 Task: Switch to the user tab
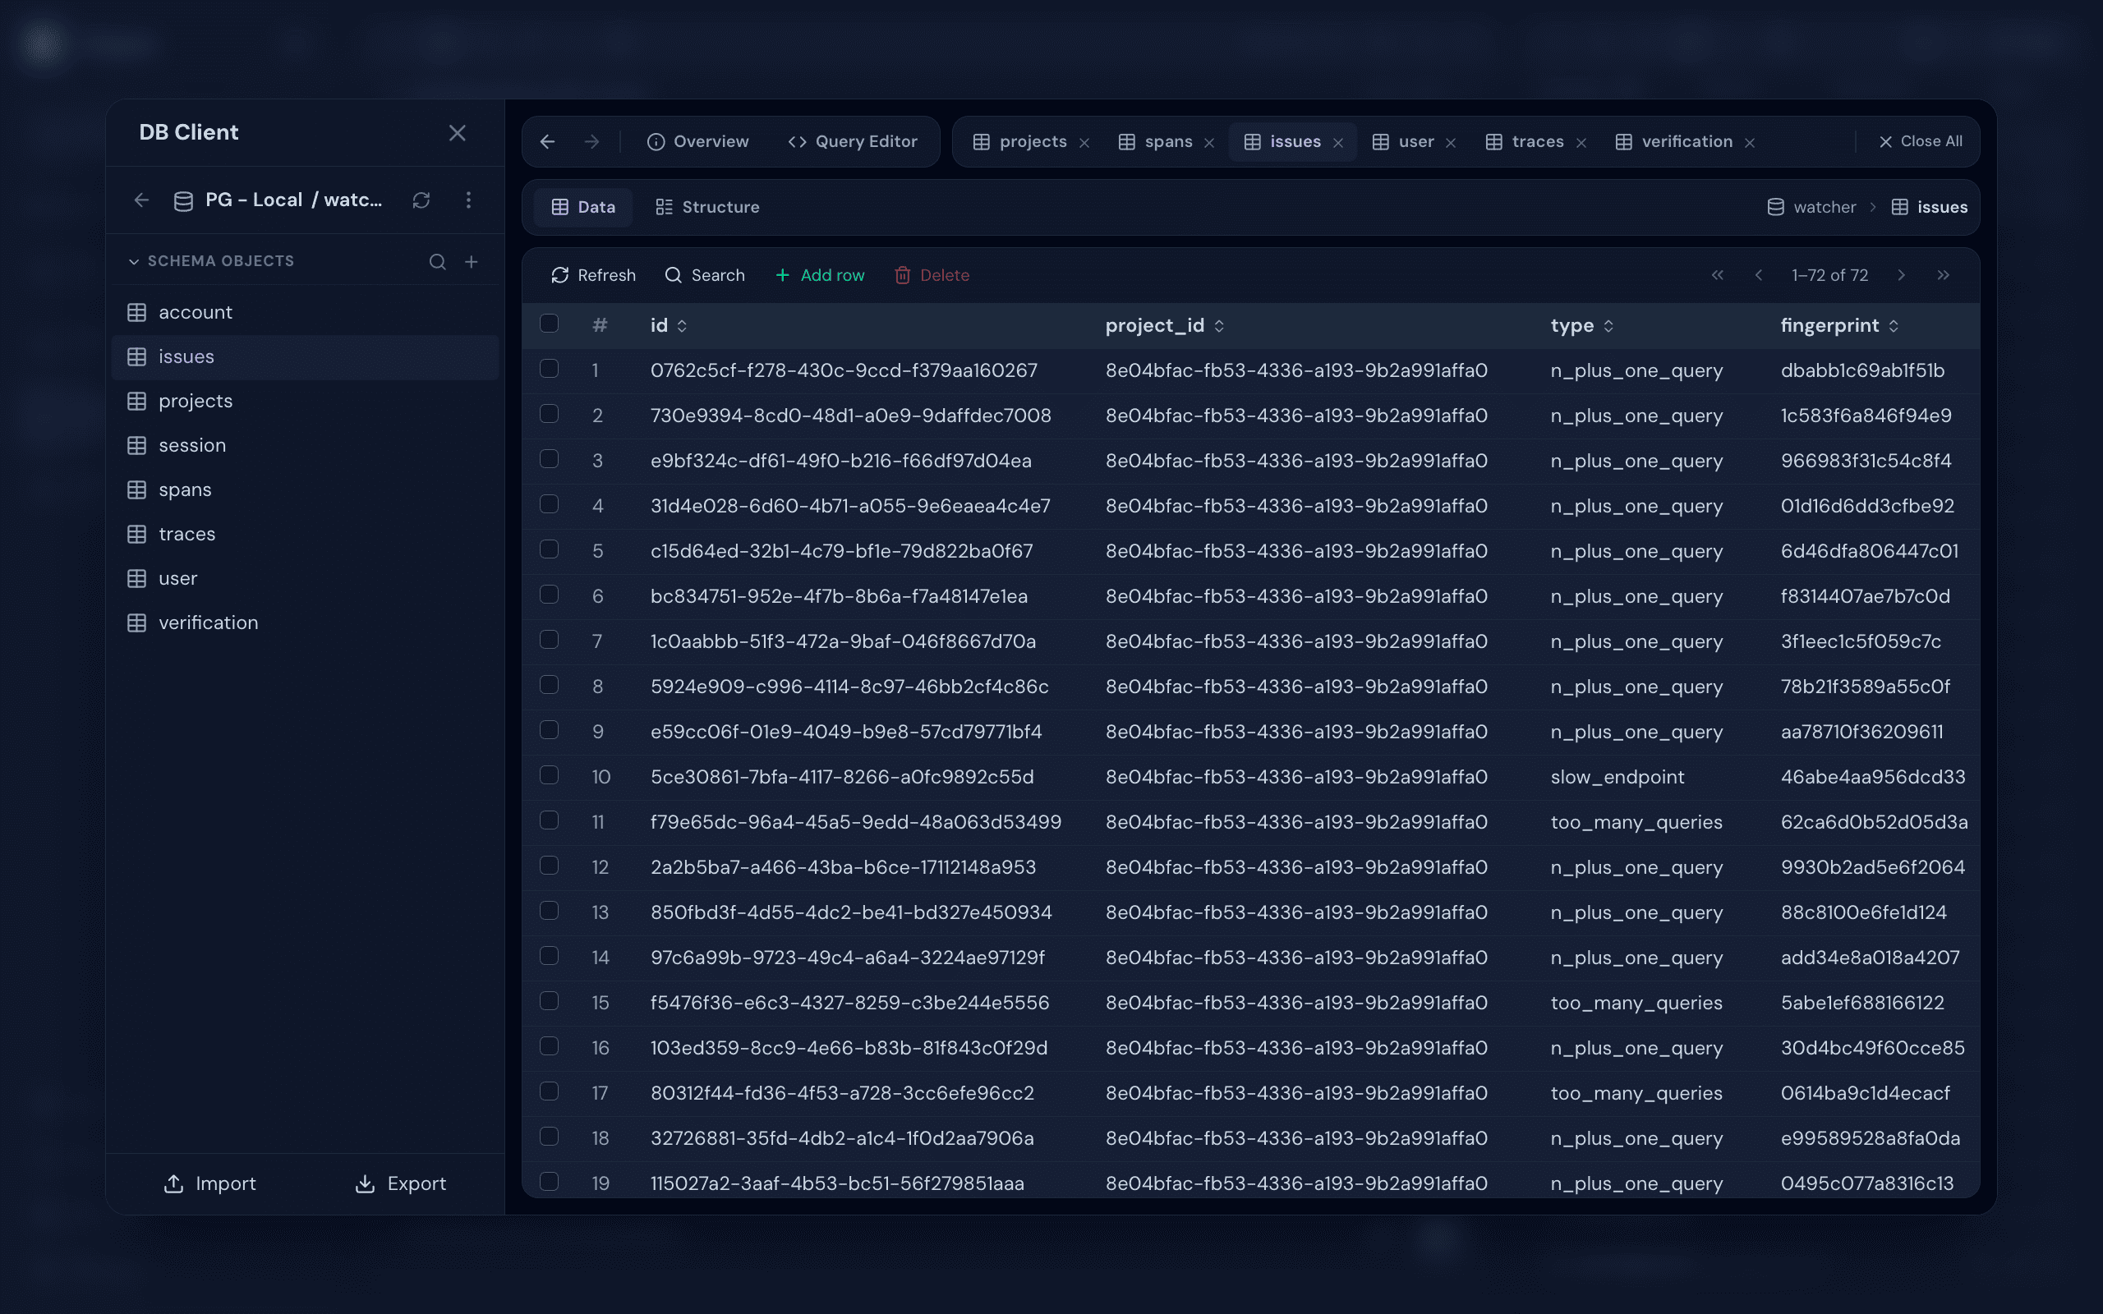[x=1402, y=141]
